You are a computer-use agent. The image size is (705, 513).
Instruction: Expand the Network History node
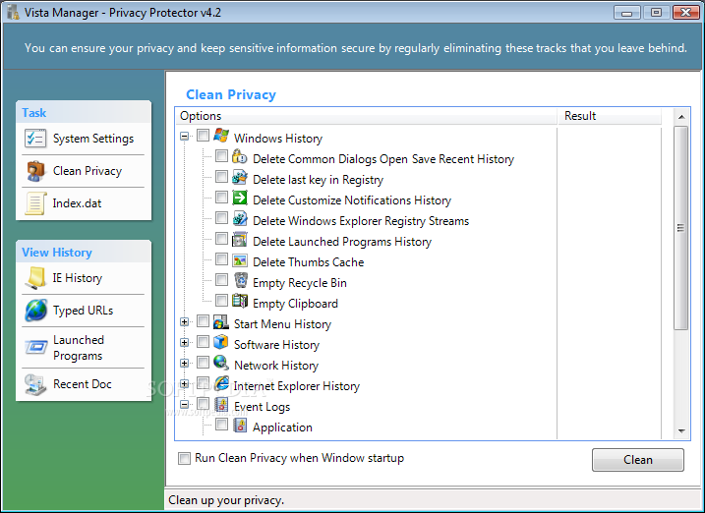point(184,363)
